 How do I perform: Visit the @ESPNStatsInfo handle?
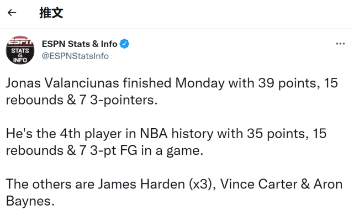[75, 56]
